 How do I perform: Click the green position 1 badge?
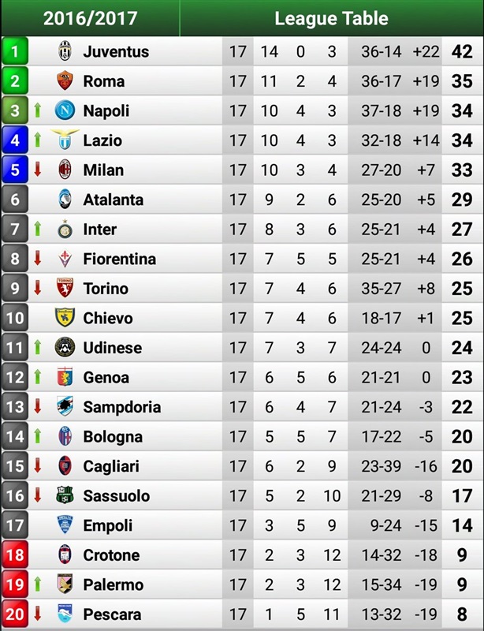coord(15,51)
